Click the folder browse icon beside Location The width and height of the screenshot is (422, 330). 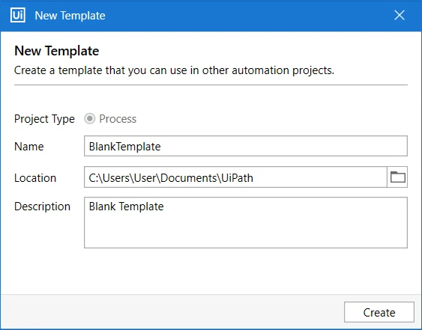click(x=397, y=177)
